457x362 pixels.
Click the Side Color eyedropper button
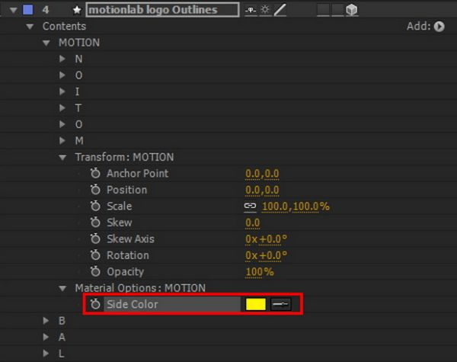point(280,304)
